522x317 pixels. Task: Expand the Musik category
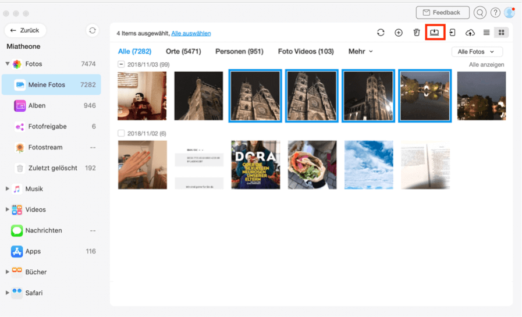(x=8, y=189)
